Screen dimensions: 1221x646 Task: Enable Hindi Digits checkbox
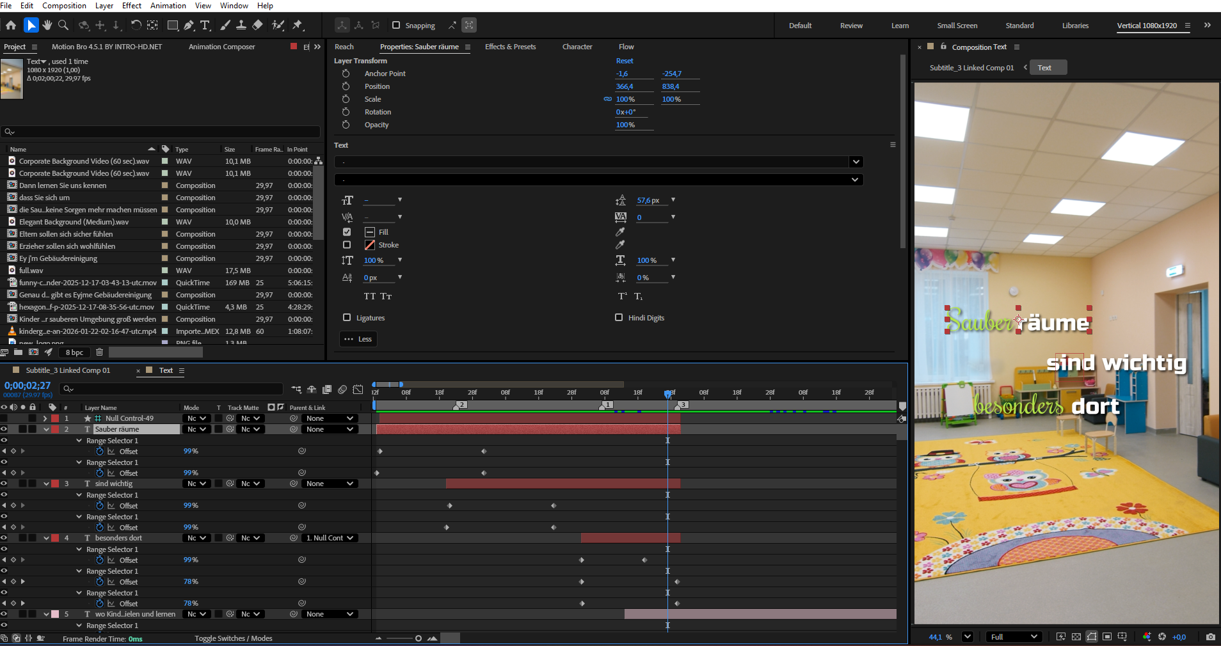click(619, 317)
